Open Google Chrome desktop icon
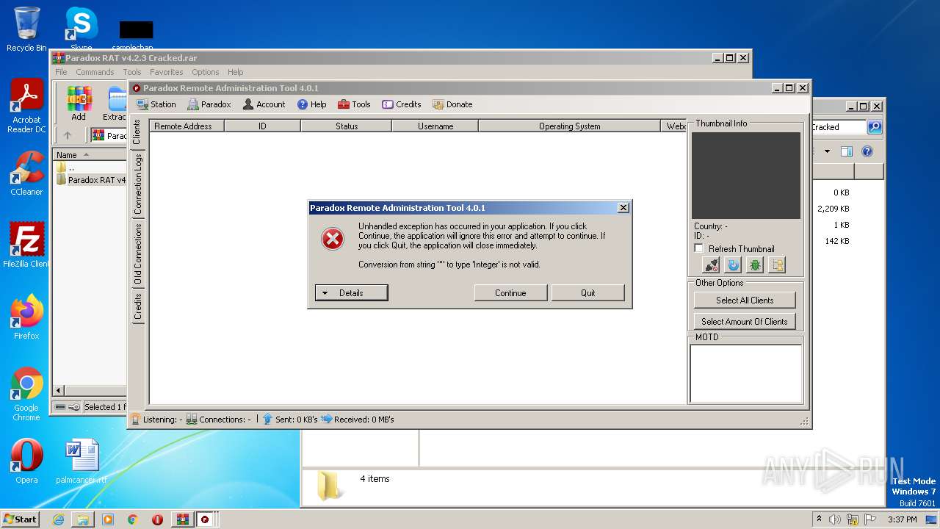 (x=26, y=394)
